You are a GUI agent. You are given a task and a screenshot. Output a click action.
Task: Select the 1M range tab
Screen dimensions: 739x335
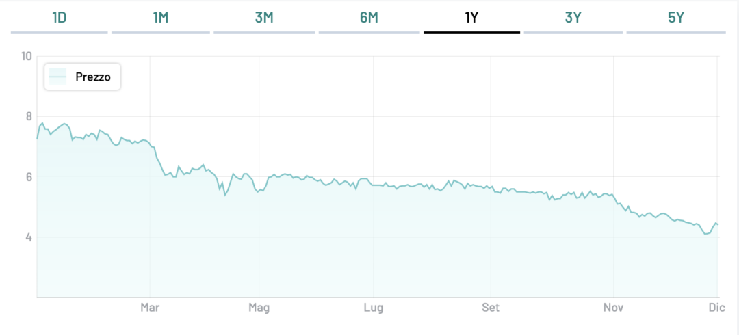pos(161,18)
